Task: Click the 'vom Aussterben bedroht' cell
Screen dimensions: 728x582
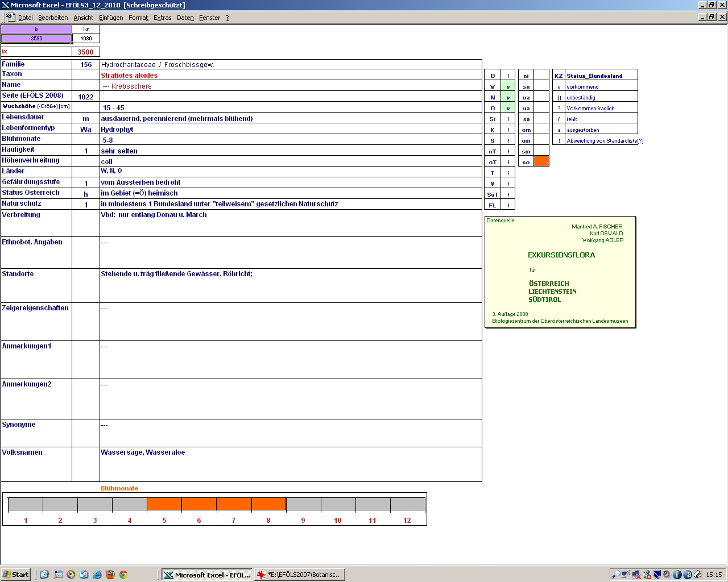Action: (291, 182)
